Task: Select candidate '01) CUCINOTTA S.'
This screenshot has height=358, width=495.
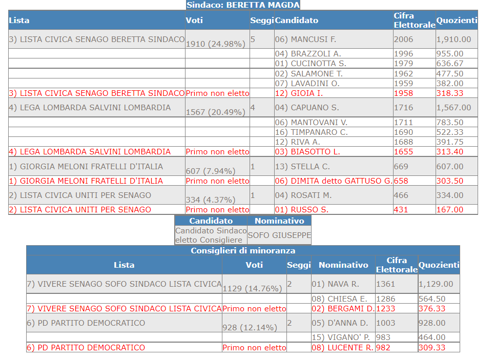Action: click(x=311, y=64)
